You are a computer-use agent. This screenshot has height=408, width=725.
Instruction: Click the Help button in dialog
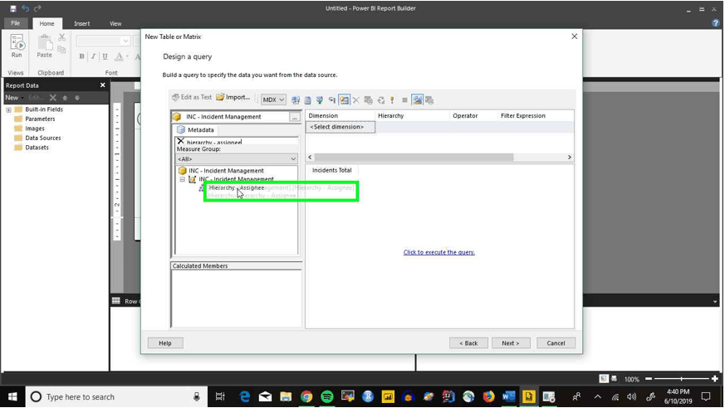click(x=165, y=343)
